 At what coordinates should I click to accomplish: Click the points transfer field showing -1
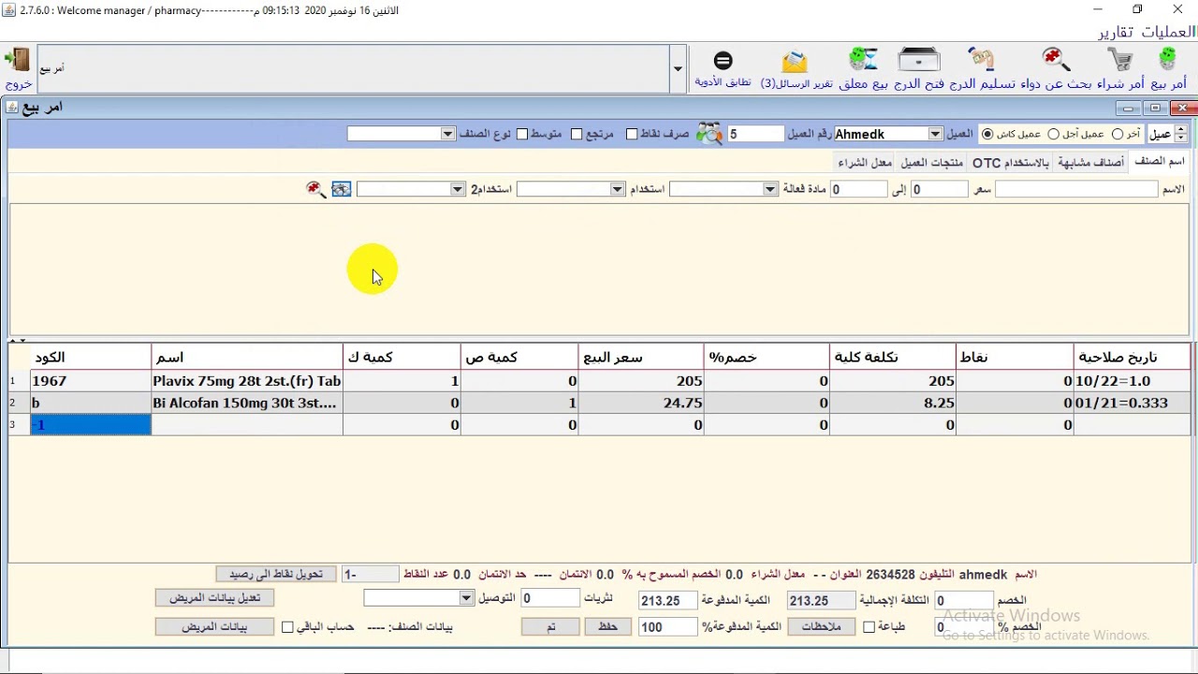371,574
